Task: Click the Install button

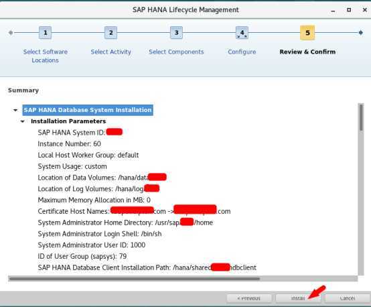Action: pyautogui.click(x=298, y=298)
